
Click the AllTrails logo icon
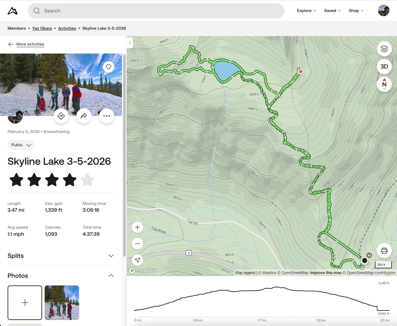click(x=12, y=11)
